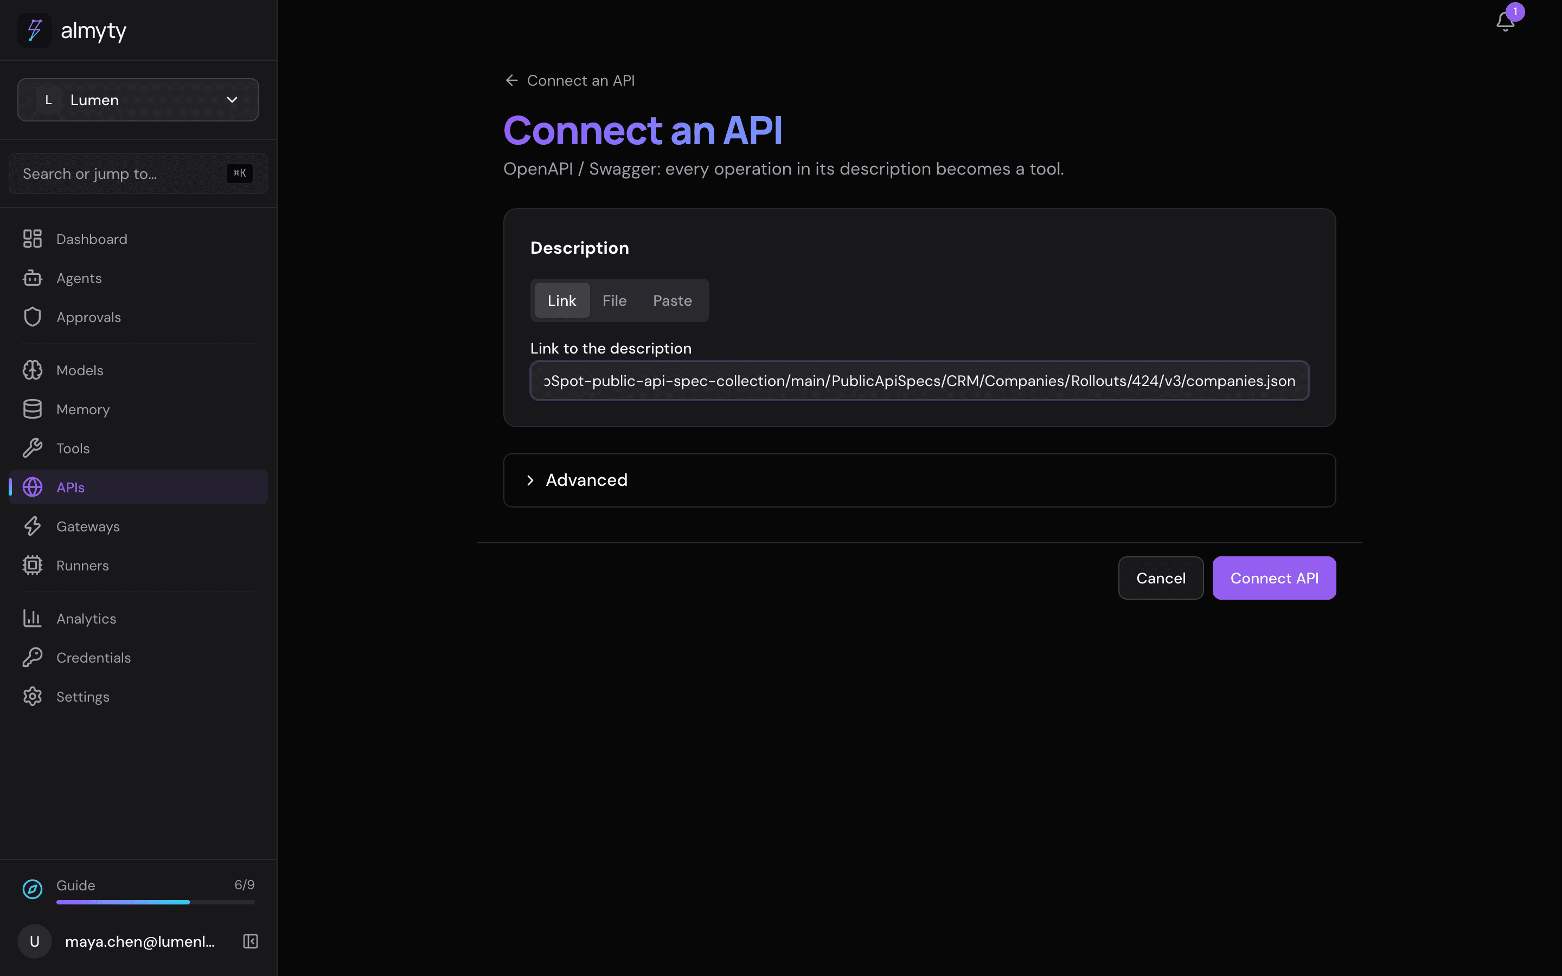This screenshot has width=1562, height=976.
Task: Navigate to Gateways label
Action: click(88, 526)
